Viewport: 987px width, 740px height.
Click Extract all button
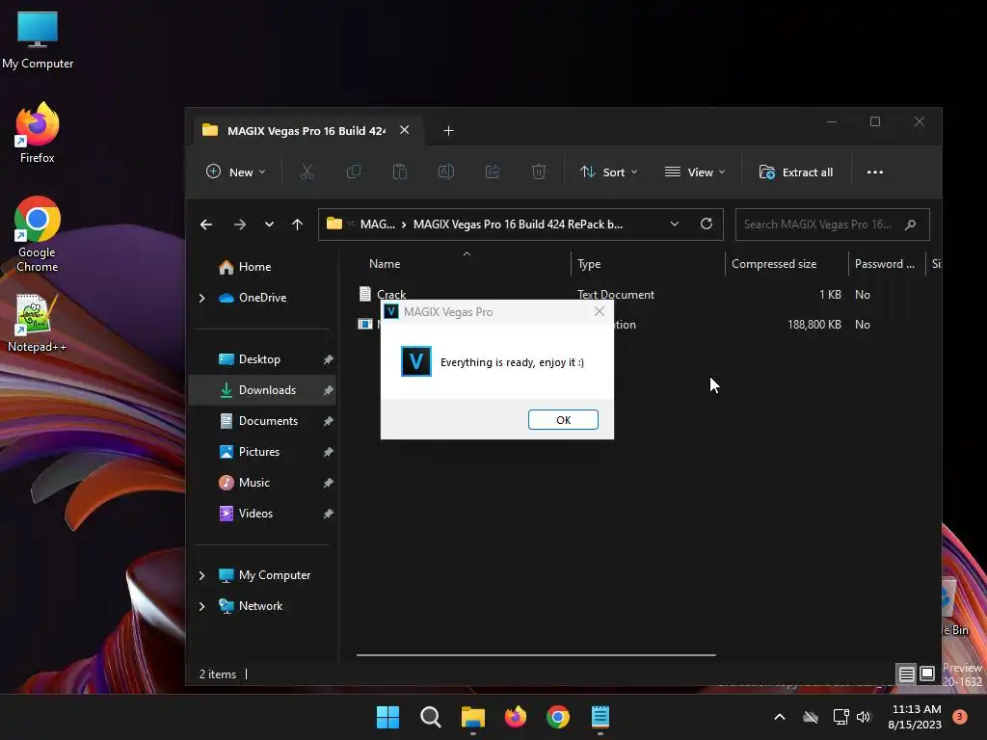(x=796, y=172)
